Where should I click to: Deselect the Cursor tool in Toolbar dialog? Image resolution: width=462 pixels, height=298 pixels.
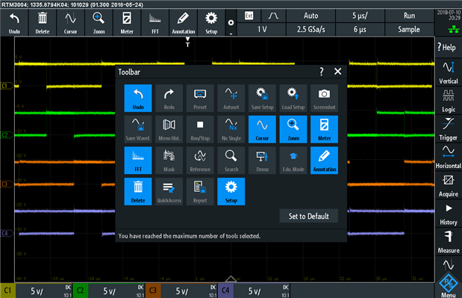(262, 129)
